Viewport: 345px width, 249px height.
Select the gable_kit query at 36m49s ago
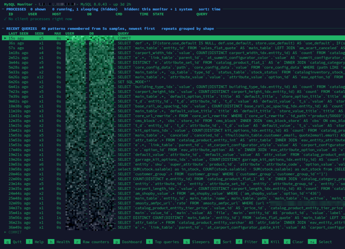point(173,228)
